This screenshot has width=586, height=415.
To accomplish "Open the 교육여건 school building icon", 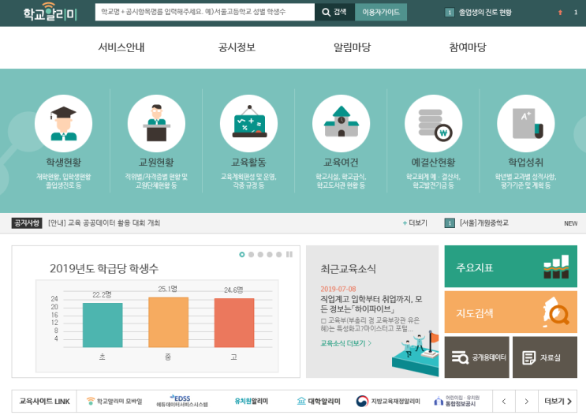I will [x=342, y=123].
